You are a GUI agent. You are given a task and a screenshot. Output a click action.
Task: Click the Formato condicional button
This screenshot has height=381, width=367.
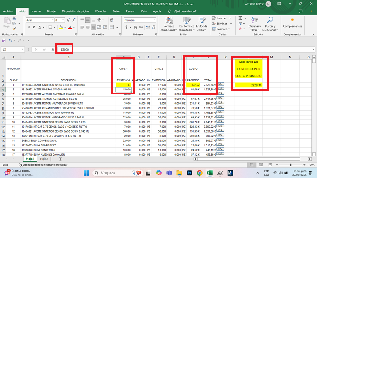coord(169,24)
